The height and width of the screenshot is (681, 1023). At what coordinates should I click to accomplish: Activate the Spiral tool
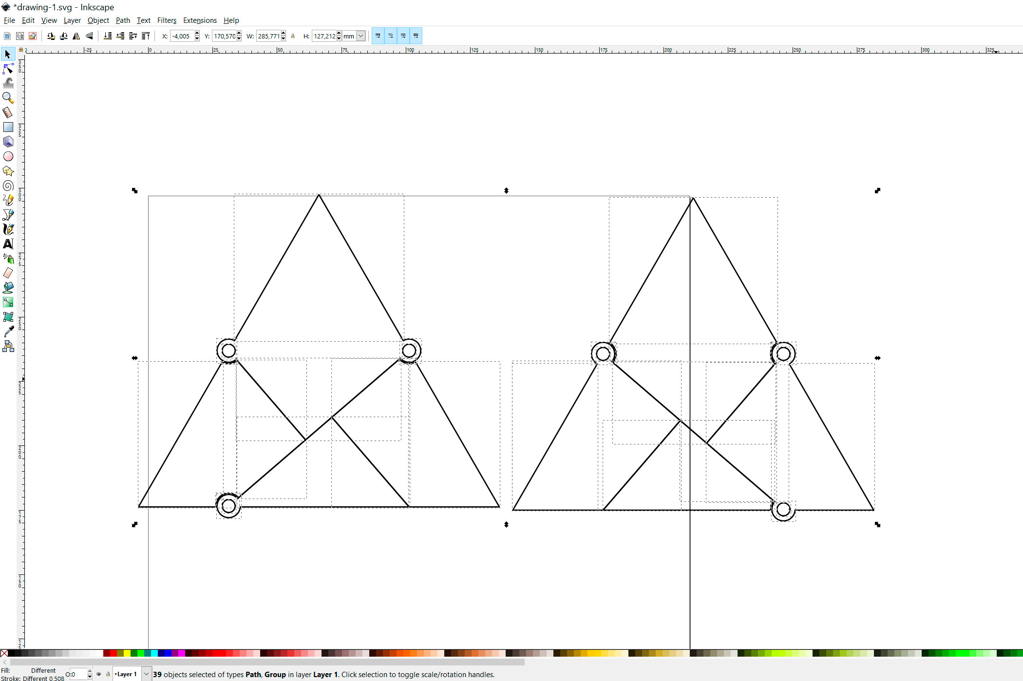[x=8, y=185]
